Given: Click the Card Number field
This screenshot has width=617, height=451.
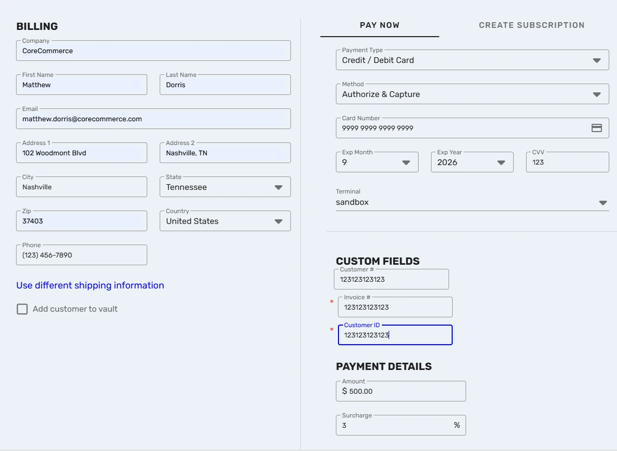Looking at the screenshot, I should click(472, 128).
